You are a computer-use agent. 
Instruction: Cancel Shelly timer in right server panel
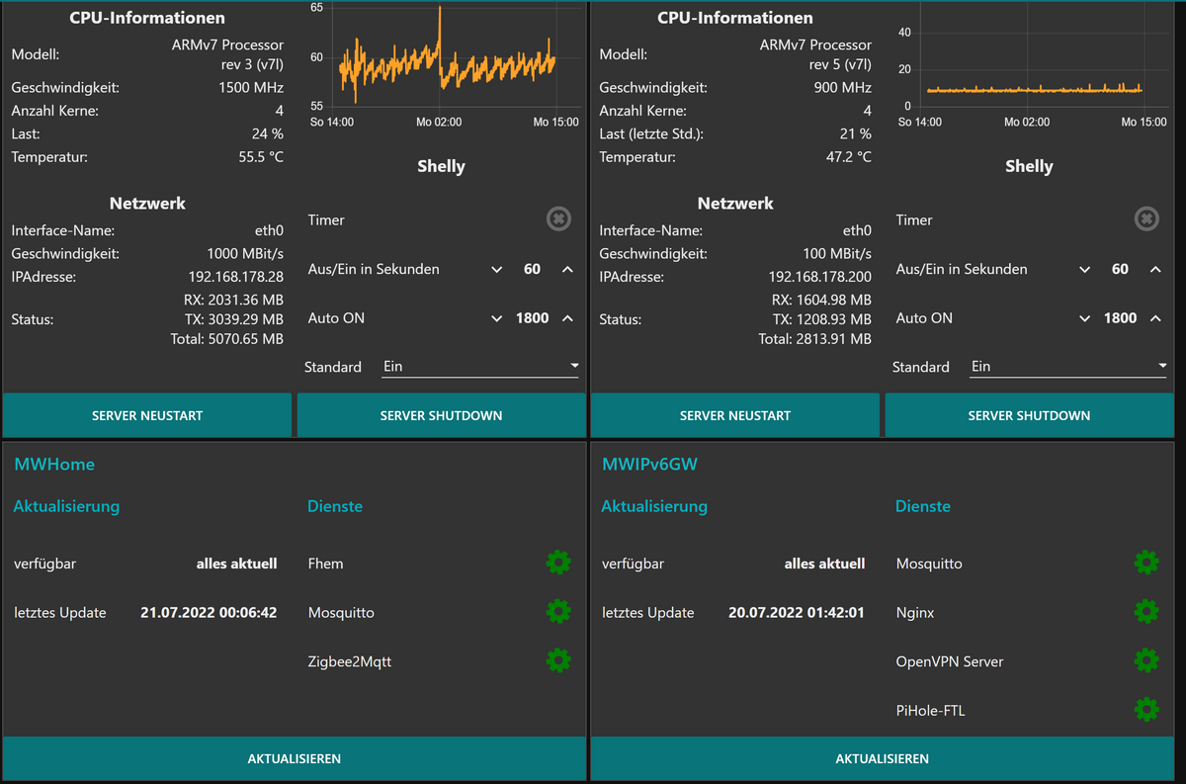pyautogui.click(x=1146, y=219)
